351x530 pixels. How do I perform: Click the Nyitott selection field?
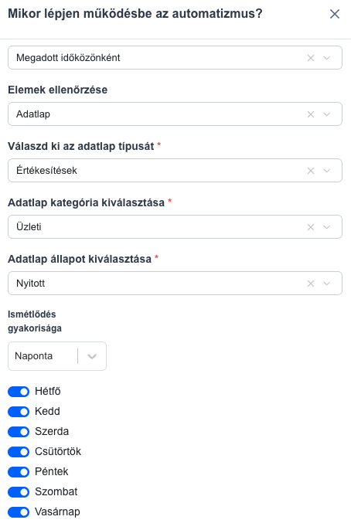pyautogui.click(x=175, y=284)
